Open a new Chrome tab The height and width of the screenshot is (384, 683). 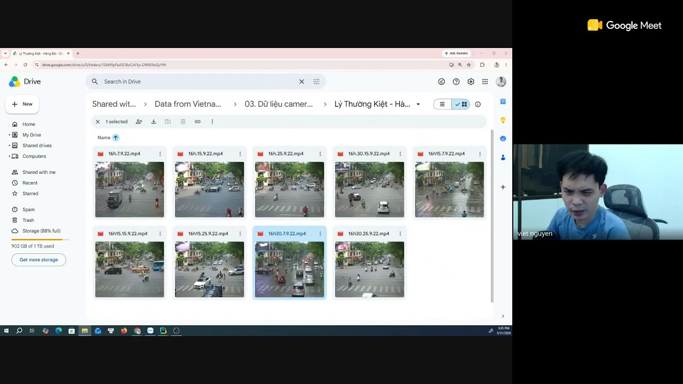[x=78, y=53]
